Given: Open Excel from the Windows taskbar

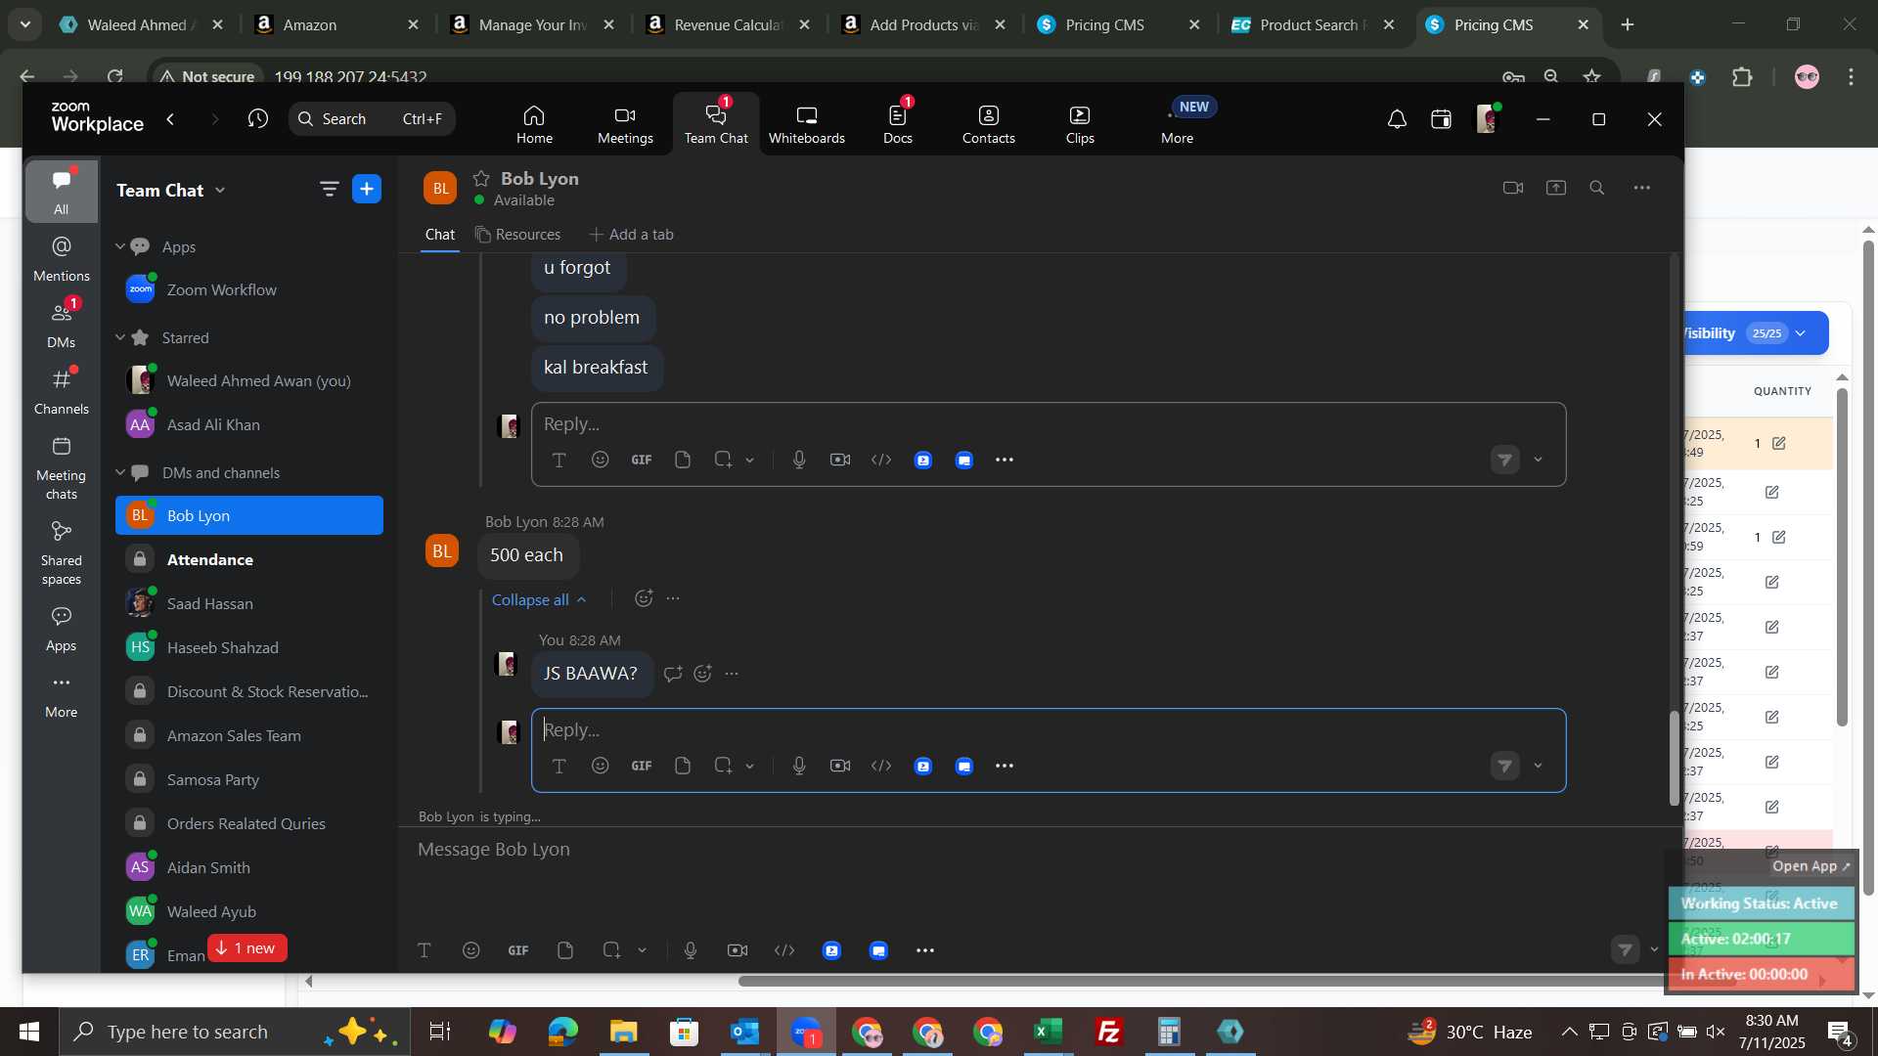Looking at the screenshot, I should (x=1049, y=1032).
